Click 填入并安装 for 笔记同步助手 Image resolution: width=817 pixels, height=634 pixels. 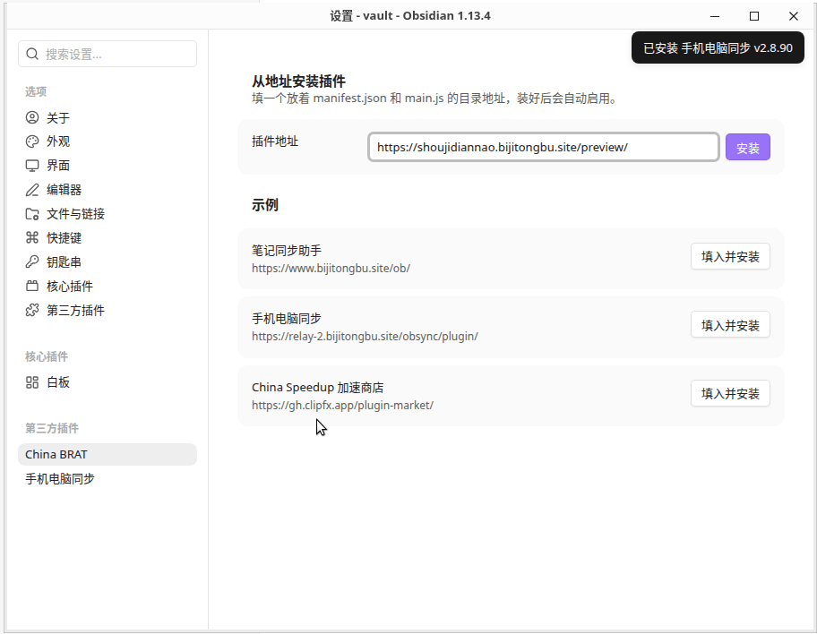pyautogui.click(x=730, y=256)
